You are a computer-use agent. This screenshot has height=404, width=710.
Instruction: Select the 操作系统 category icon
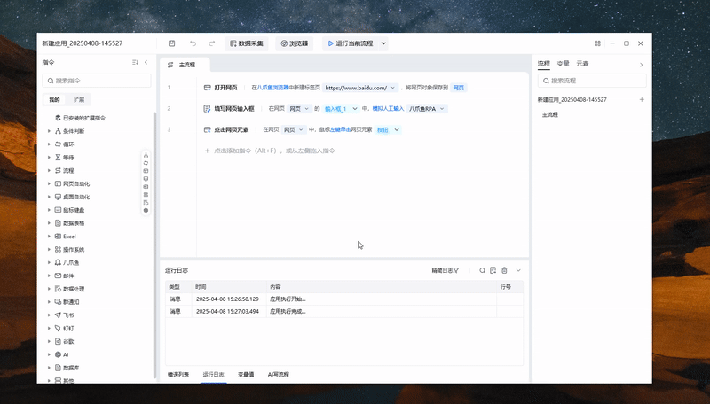[58, 249]
